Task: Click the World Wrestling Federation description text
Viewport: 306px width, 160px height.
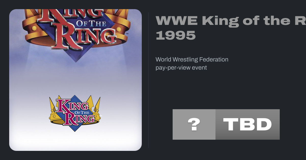Action: [x=192, y=60]
